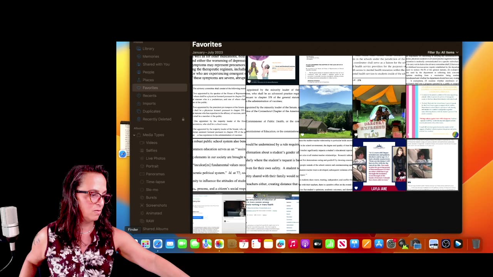Open Slo-mo media type

click(152, 189)
